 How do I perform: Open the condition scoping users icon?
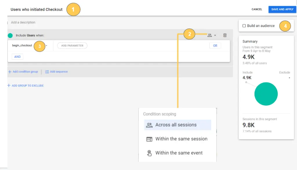209,35
